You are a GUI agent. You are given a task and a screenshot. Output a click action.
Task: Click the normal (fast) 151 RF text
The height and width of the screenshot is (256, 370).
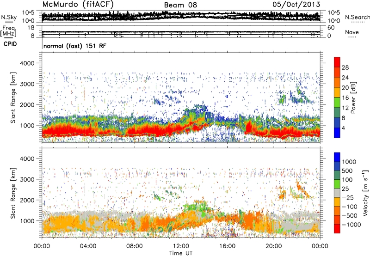(75, 46)
